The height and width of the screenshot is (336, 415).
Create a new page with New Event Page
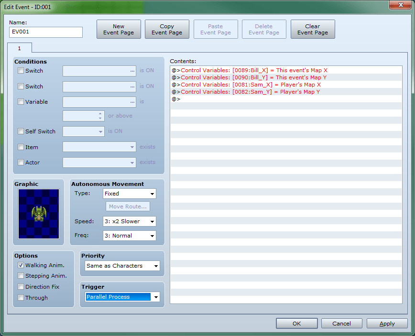119,29
